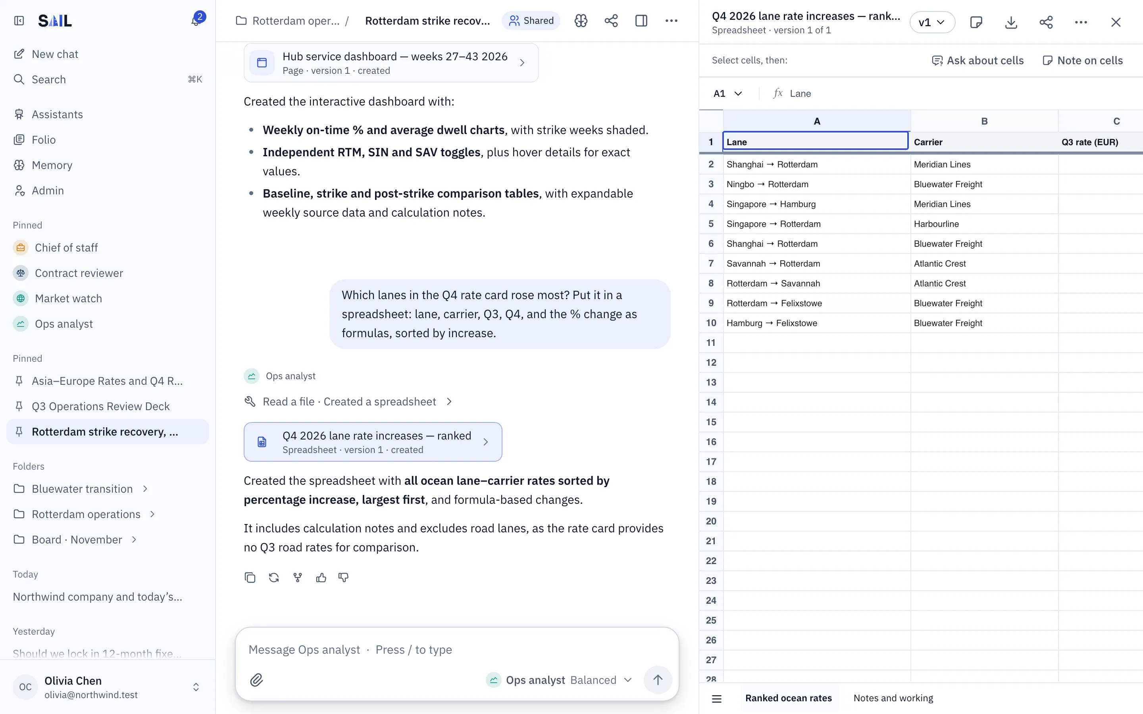Image resolution: width=1143 pixels, height=714 pixels.
Task: Open Hub service dashboard page card
Action: click(391, 63)
